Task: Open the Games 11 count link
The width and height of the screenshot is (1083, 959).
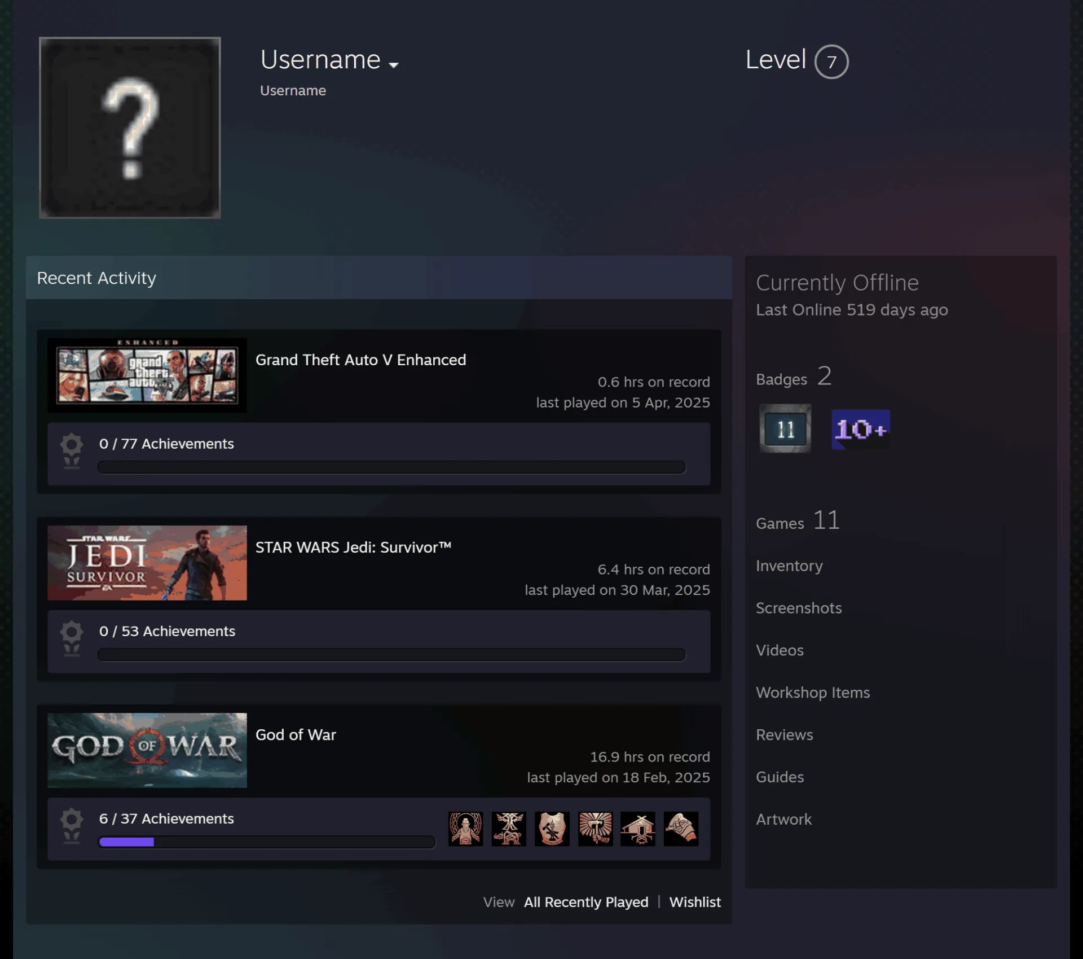Action: pyautogui.click(x=798, y=520)
